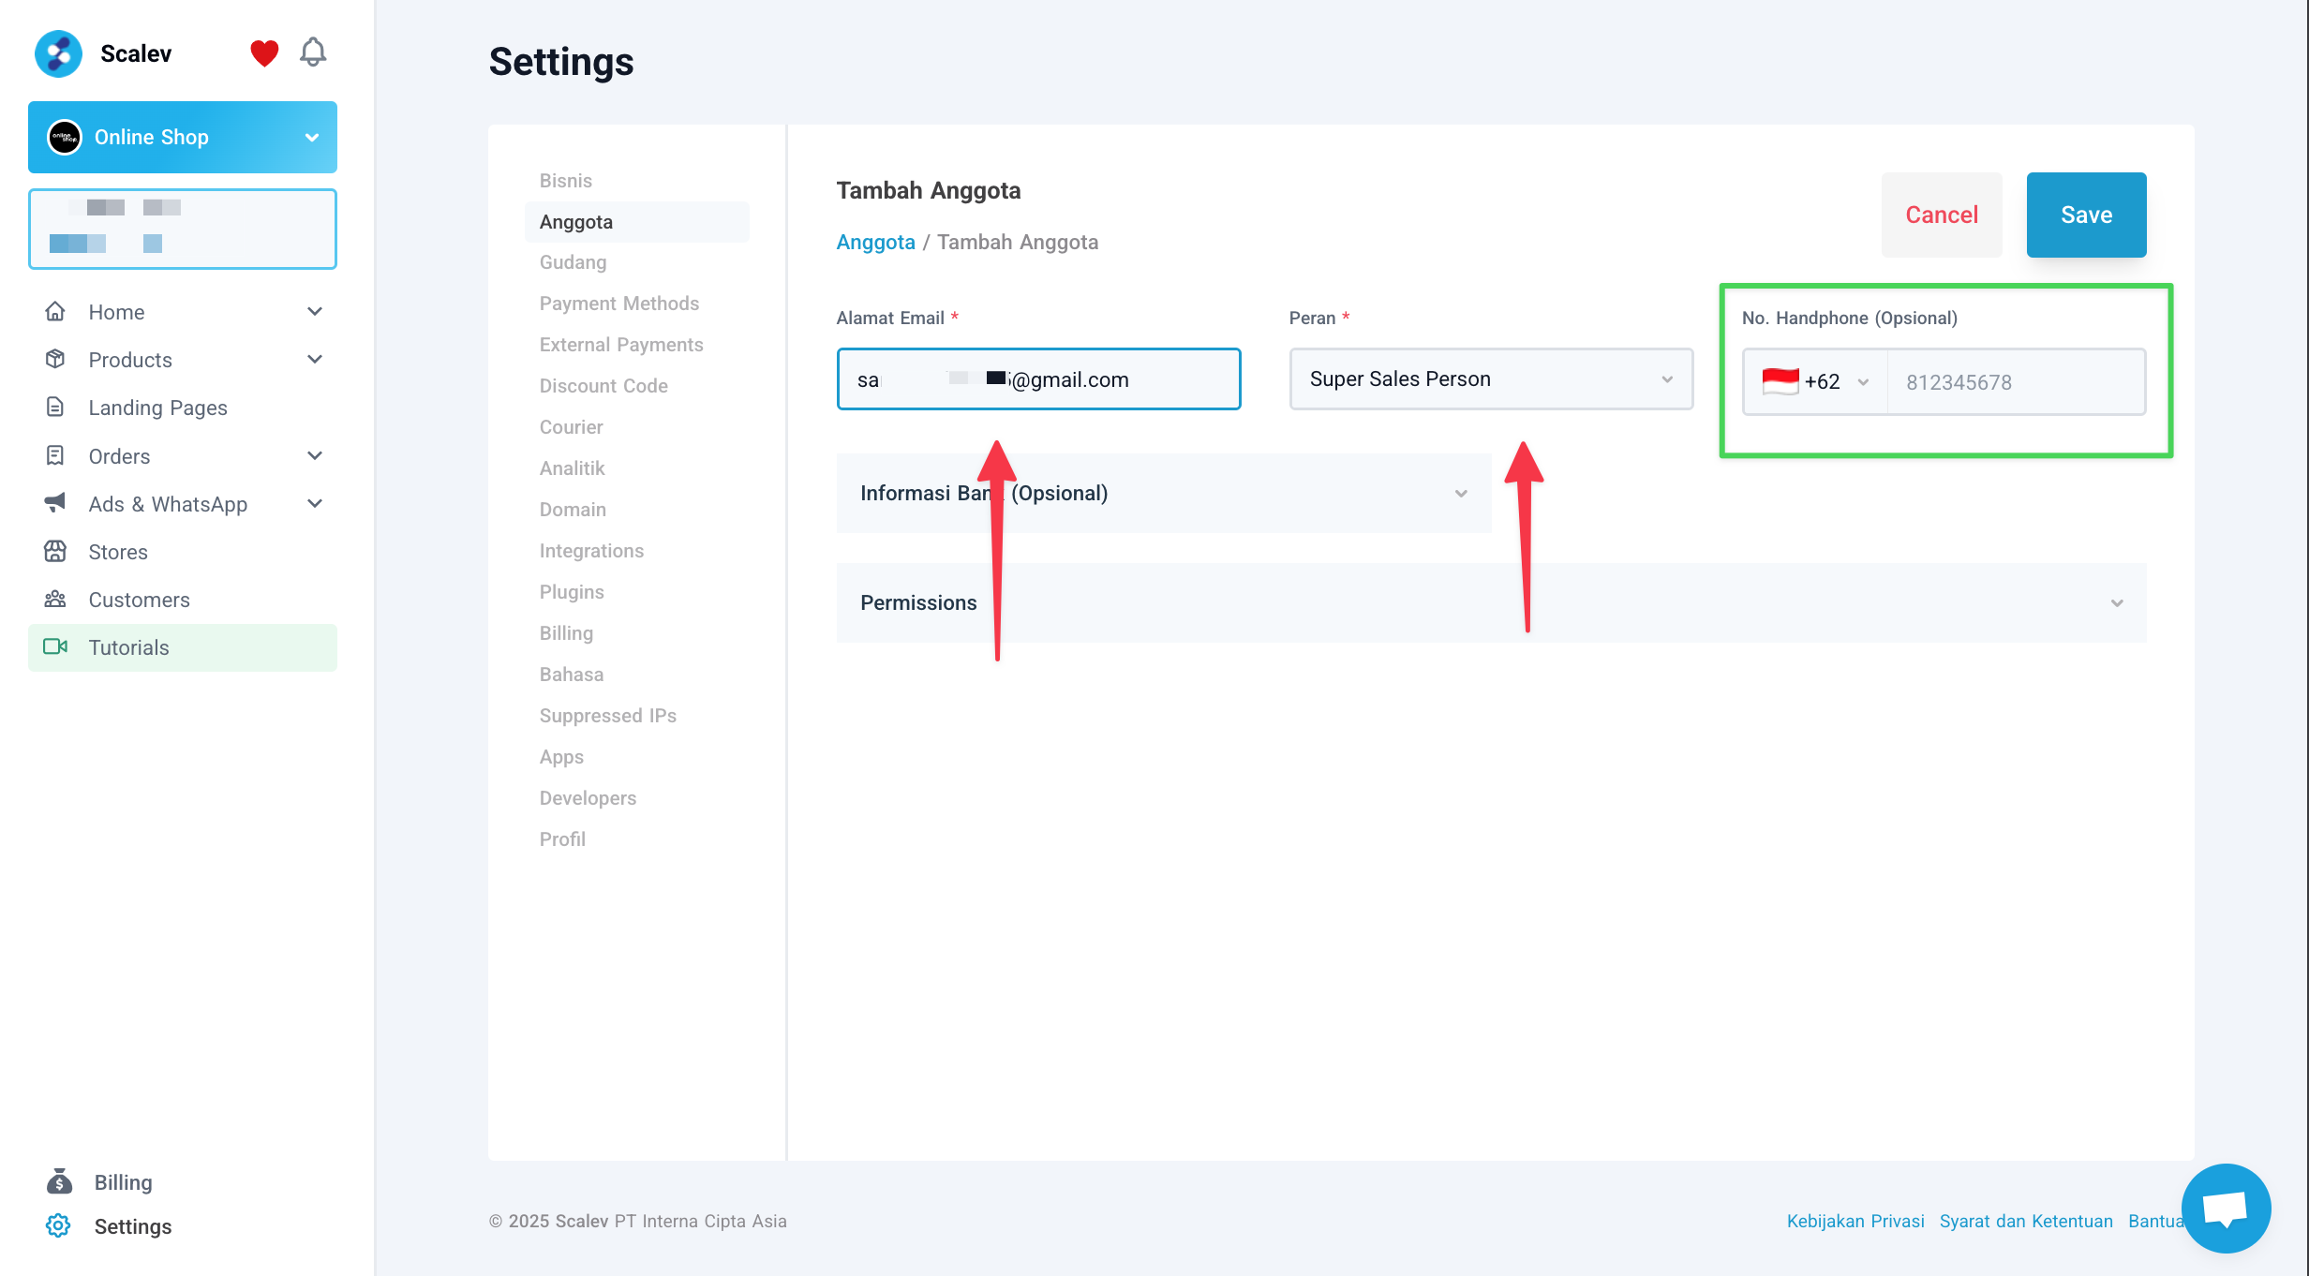Click the blurred account info box

(183, 229)
